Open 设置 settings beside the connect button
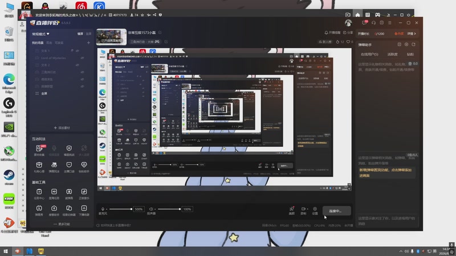The height and width of the screenshot is (256, 456). pyautogui.click(x=315, y=210)
